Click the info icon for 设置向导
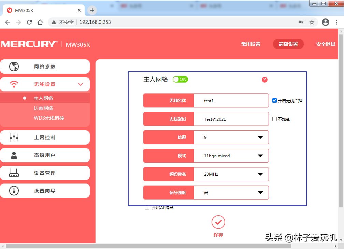The height and width of the screenshot is (249, 344). point(14,191)
